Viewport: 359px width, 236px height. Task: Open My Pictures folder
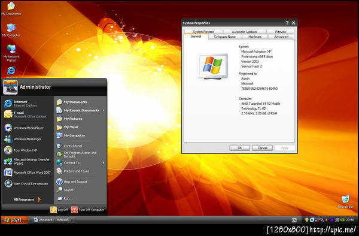click(80, 119)
